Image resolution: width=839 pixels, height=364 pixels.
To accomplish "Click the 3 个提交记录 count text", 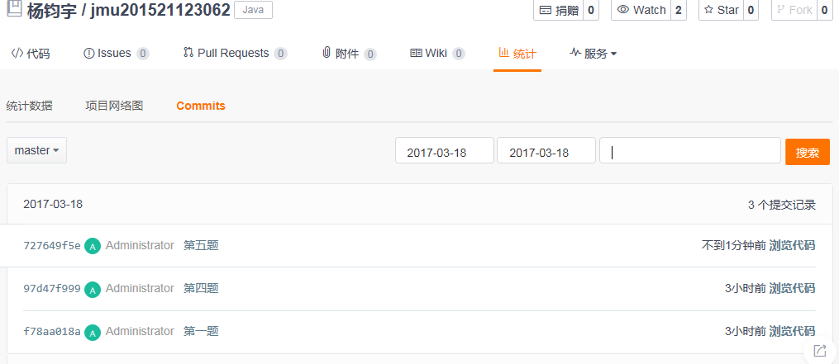I will click(782, 205).
